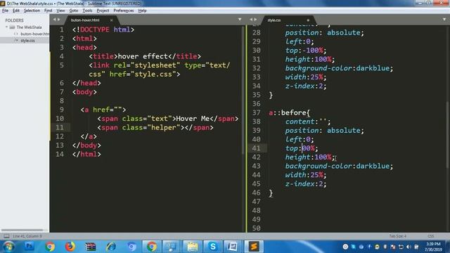The image size is (450, 253).
Task: Open the File Explorer taskbar icon
Action: pos(192,247)
